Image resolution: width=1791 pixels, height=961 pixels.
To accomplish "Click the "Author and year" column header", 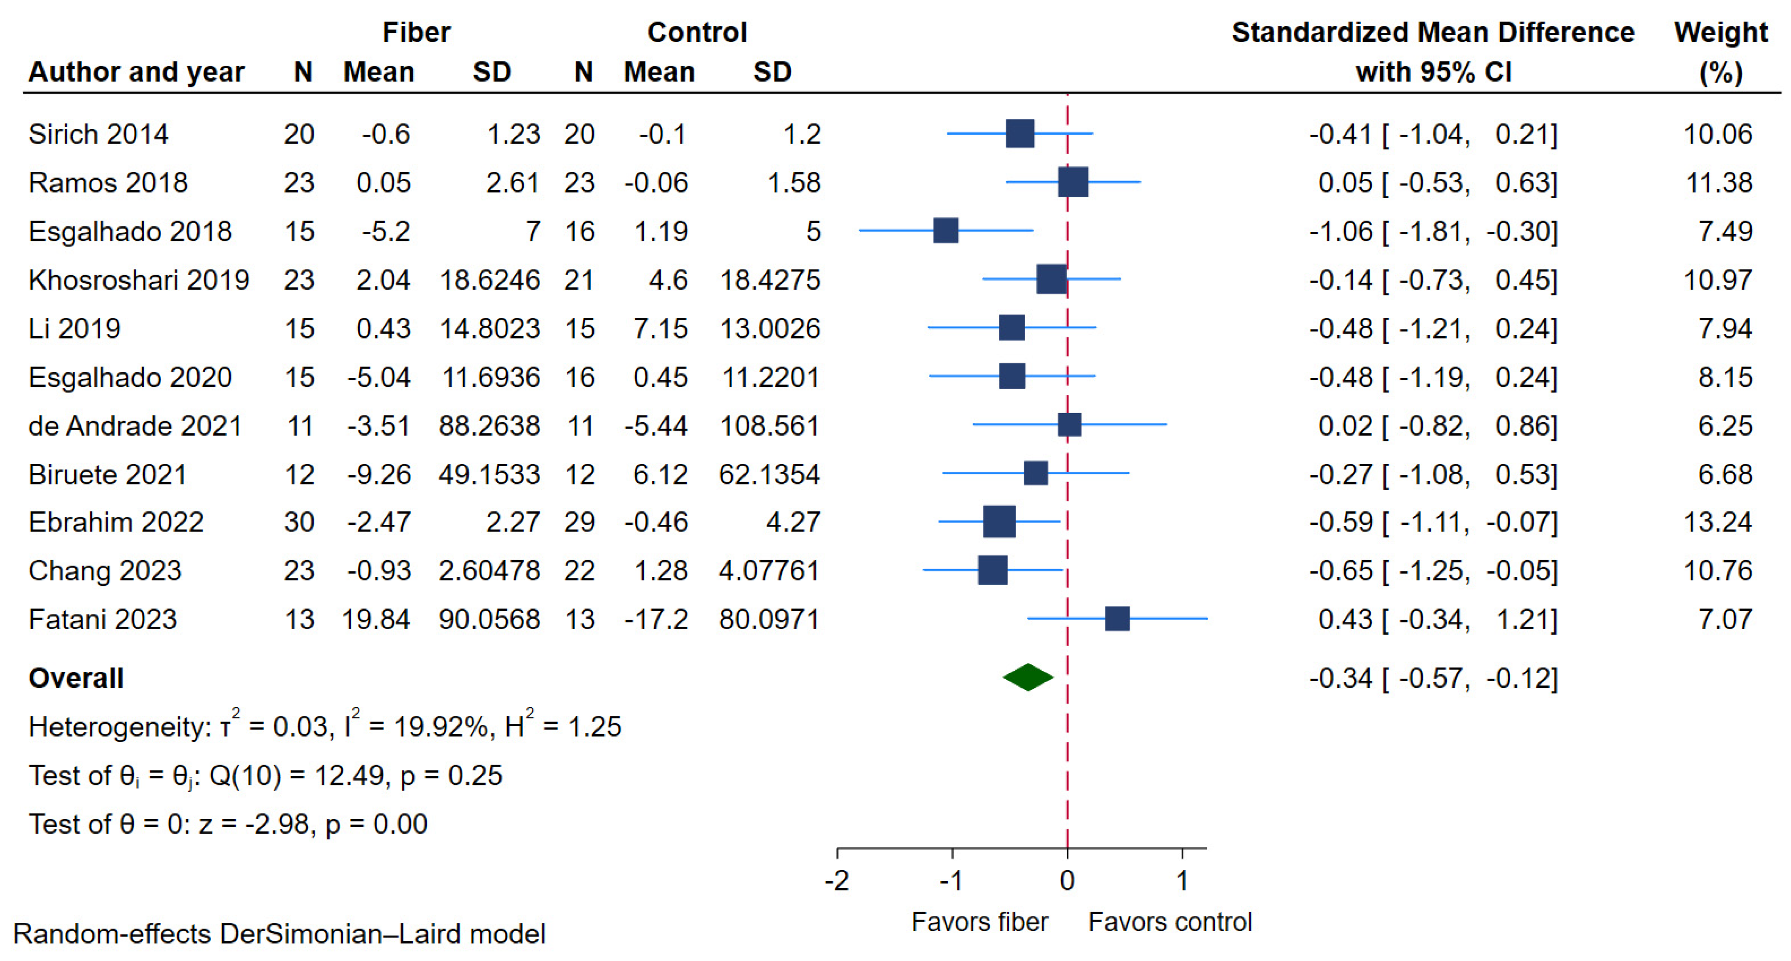I will pos(136,72).
